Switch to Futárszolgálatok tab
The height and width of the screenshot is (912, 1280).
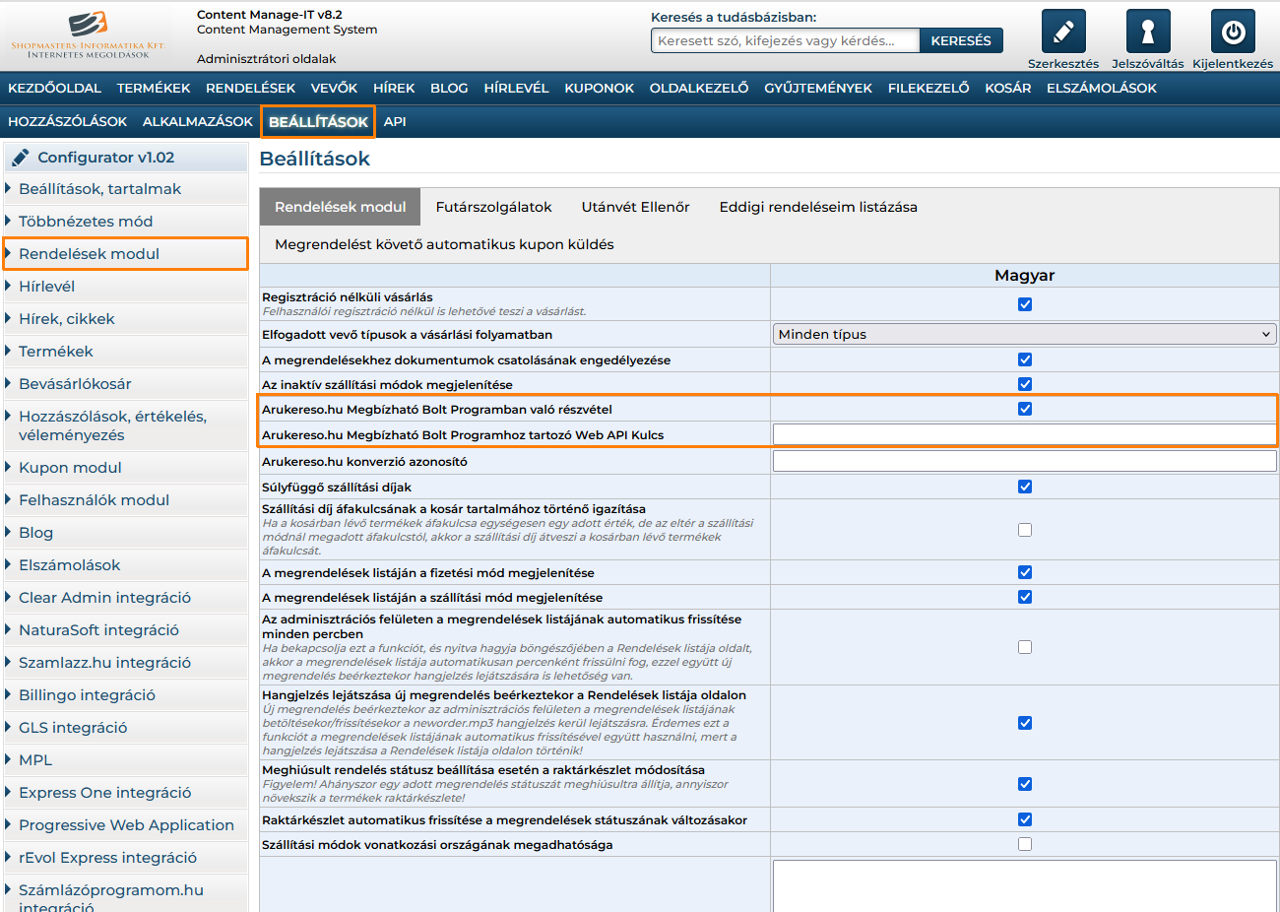(x=493, y=207)
